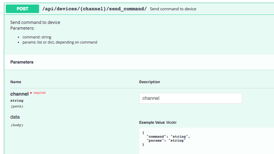Switch to the Model tab

[171, 123]
